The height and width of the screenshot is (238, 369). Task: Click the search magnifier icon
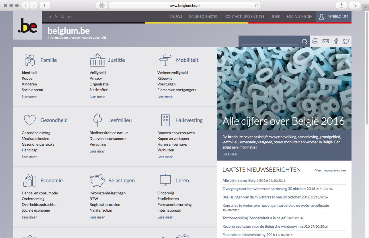(x=304, y=42)
